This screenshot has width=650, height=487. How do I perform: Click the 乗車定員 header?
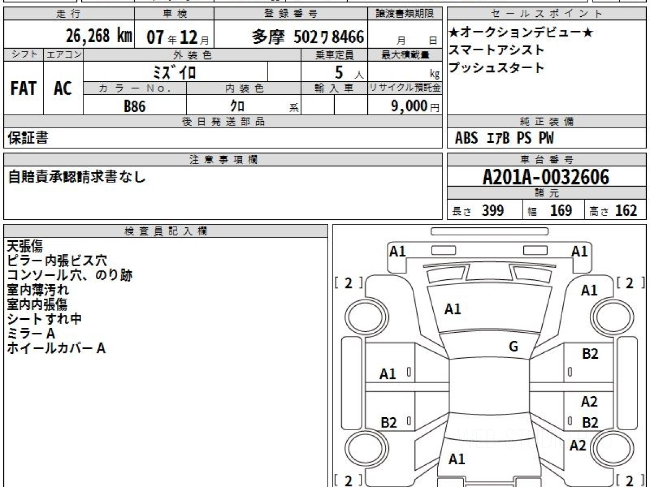tap(334, 55)
